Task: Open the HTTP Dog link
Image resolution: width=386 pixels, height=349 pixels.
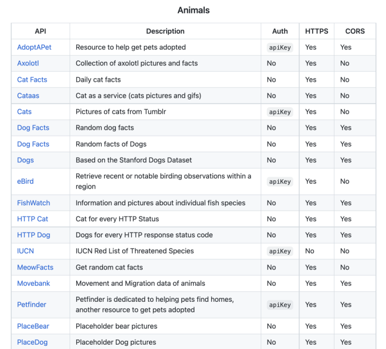Action: (x=34, y=235)
